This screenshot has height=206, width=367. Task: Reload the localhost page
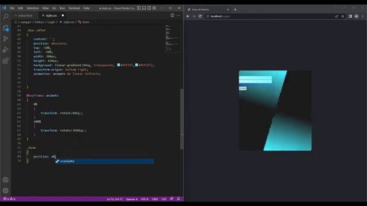[200, 17]
